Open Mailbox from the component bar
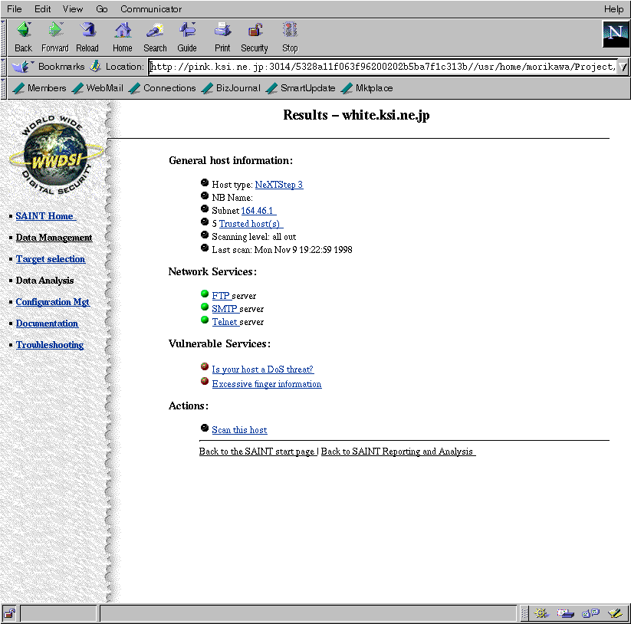The image size is (631, 624). (565, 613)
